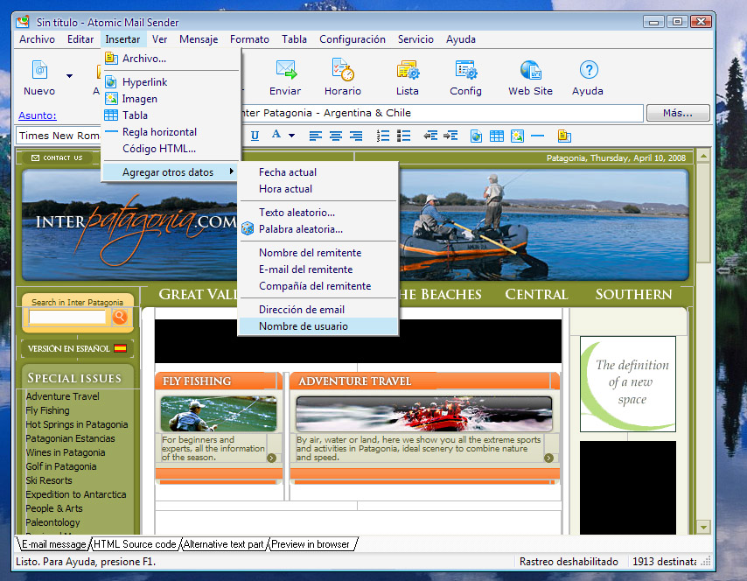
Task: Choose Código HTML... menu entry
Action: tap(171, 149)
